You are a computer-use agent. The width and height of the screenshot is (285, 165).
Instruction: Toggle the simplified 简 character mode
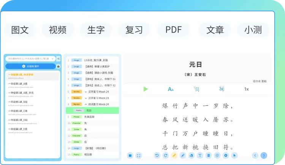point(196,89)
